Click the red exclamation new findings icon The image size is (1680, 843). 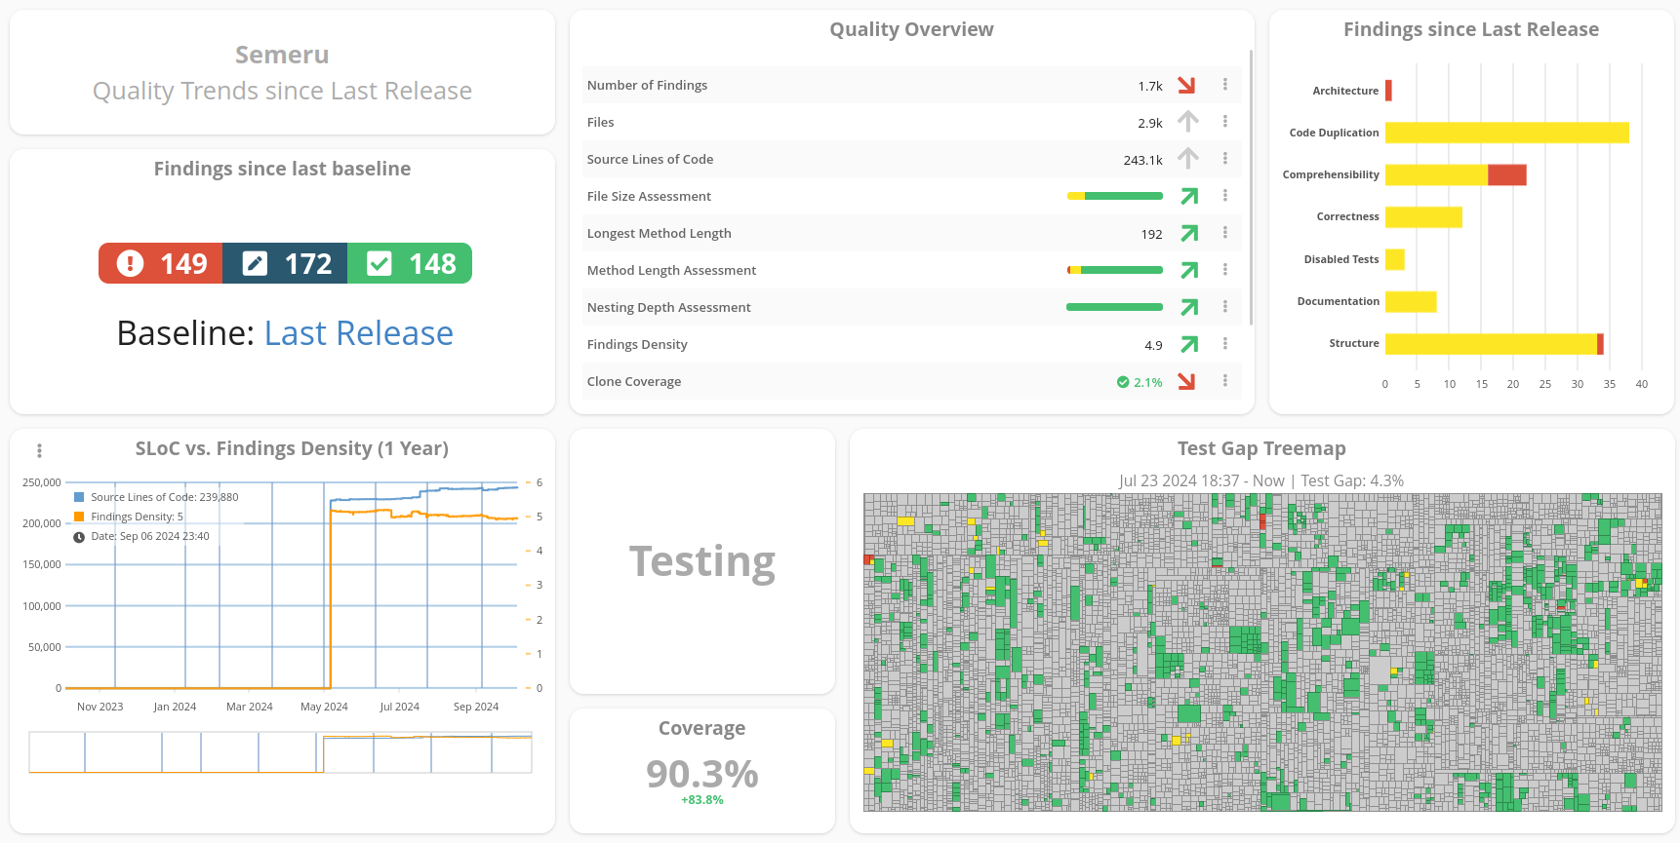point(130,263)
